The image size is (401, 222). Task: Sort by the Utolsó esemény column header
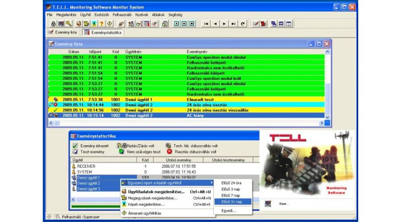coord(178,160)
